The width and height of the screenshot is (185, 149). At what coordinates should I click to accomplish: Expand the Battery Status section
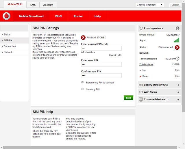pyautogui.click(x=178, y=85)
